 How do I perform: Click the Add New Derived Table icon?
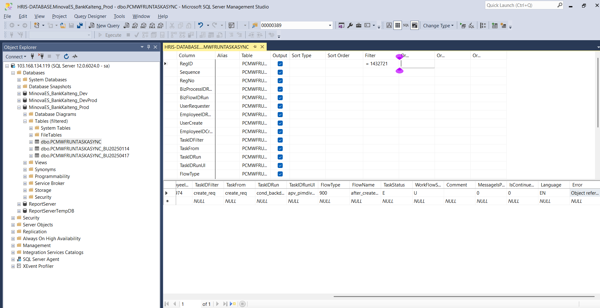click(503, 25)
